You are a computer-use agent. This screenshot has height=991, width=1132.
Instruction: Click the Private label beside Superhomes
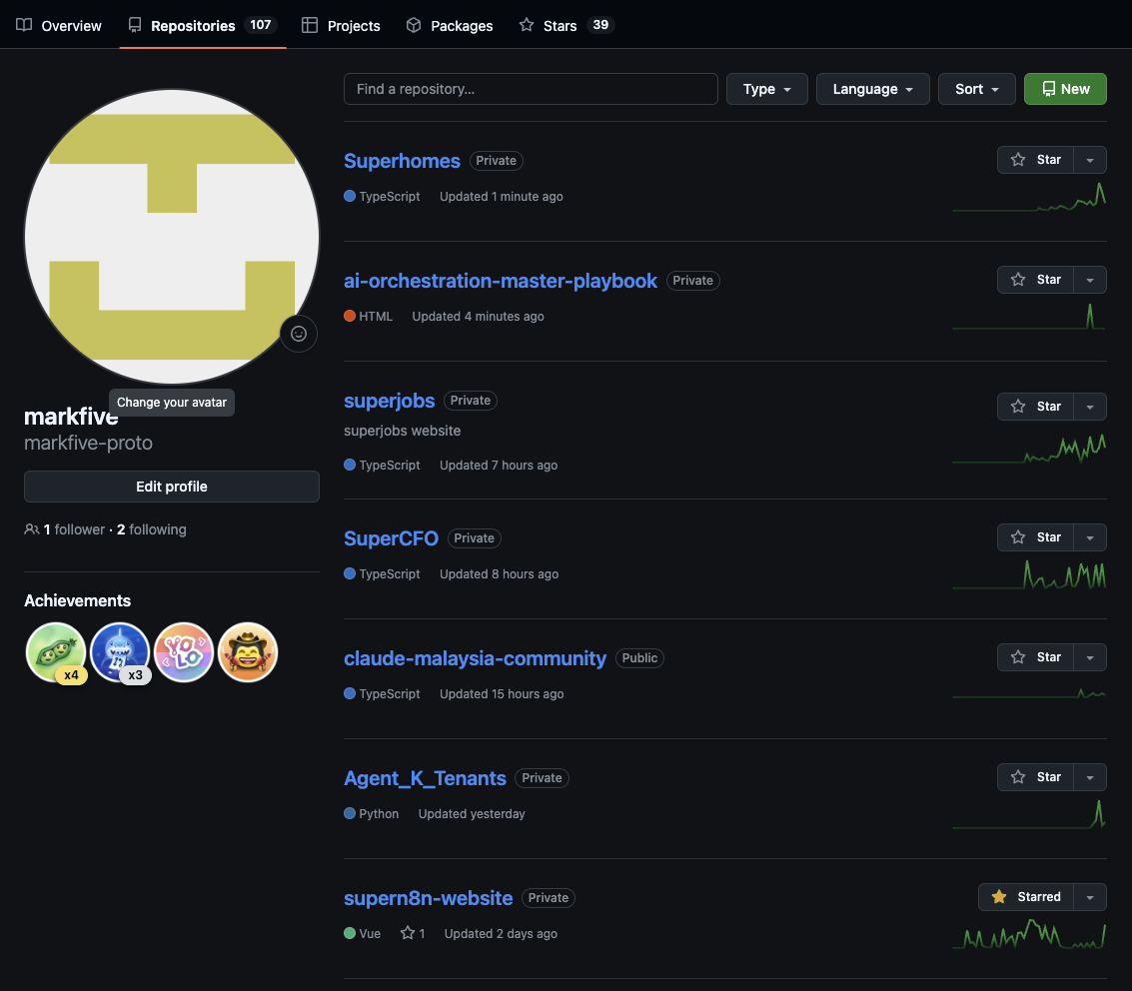(496, 160)
